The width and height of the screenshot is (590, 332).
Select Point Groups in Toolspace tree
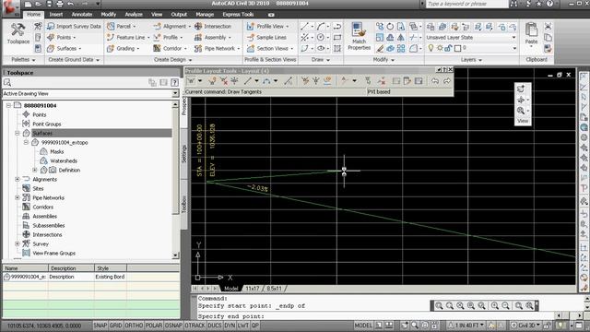click(x=47, y=124)
